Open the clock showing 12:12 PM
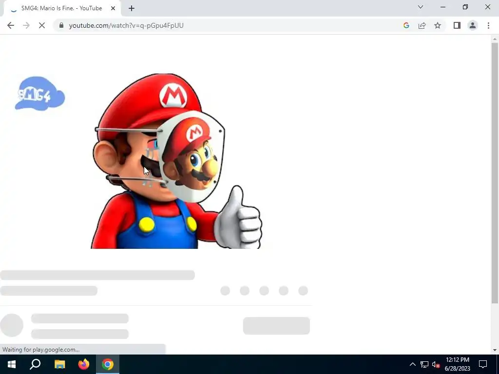Viewport: 499px width, 374px height. click(x=457, y=364)
